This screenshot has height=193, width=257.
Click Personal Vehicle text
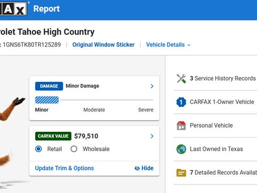coord(211,126)
